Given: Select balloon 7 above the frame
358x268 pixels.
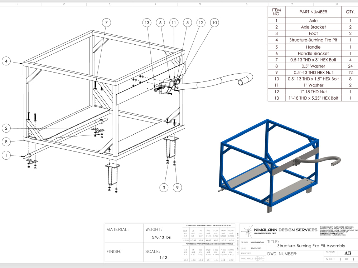Looking at the screenshot, I should point(106,23).
